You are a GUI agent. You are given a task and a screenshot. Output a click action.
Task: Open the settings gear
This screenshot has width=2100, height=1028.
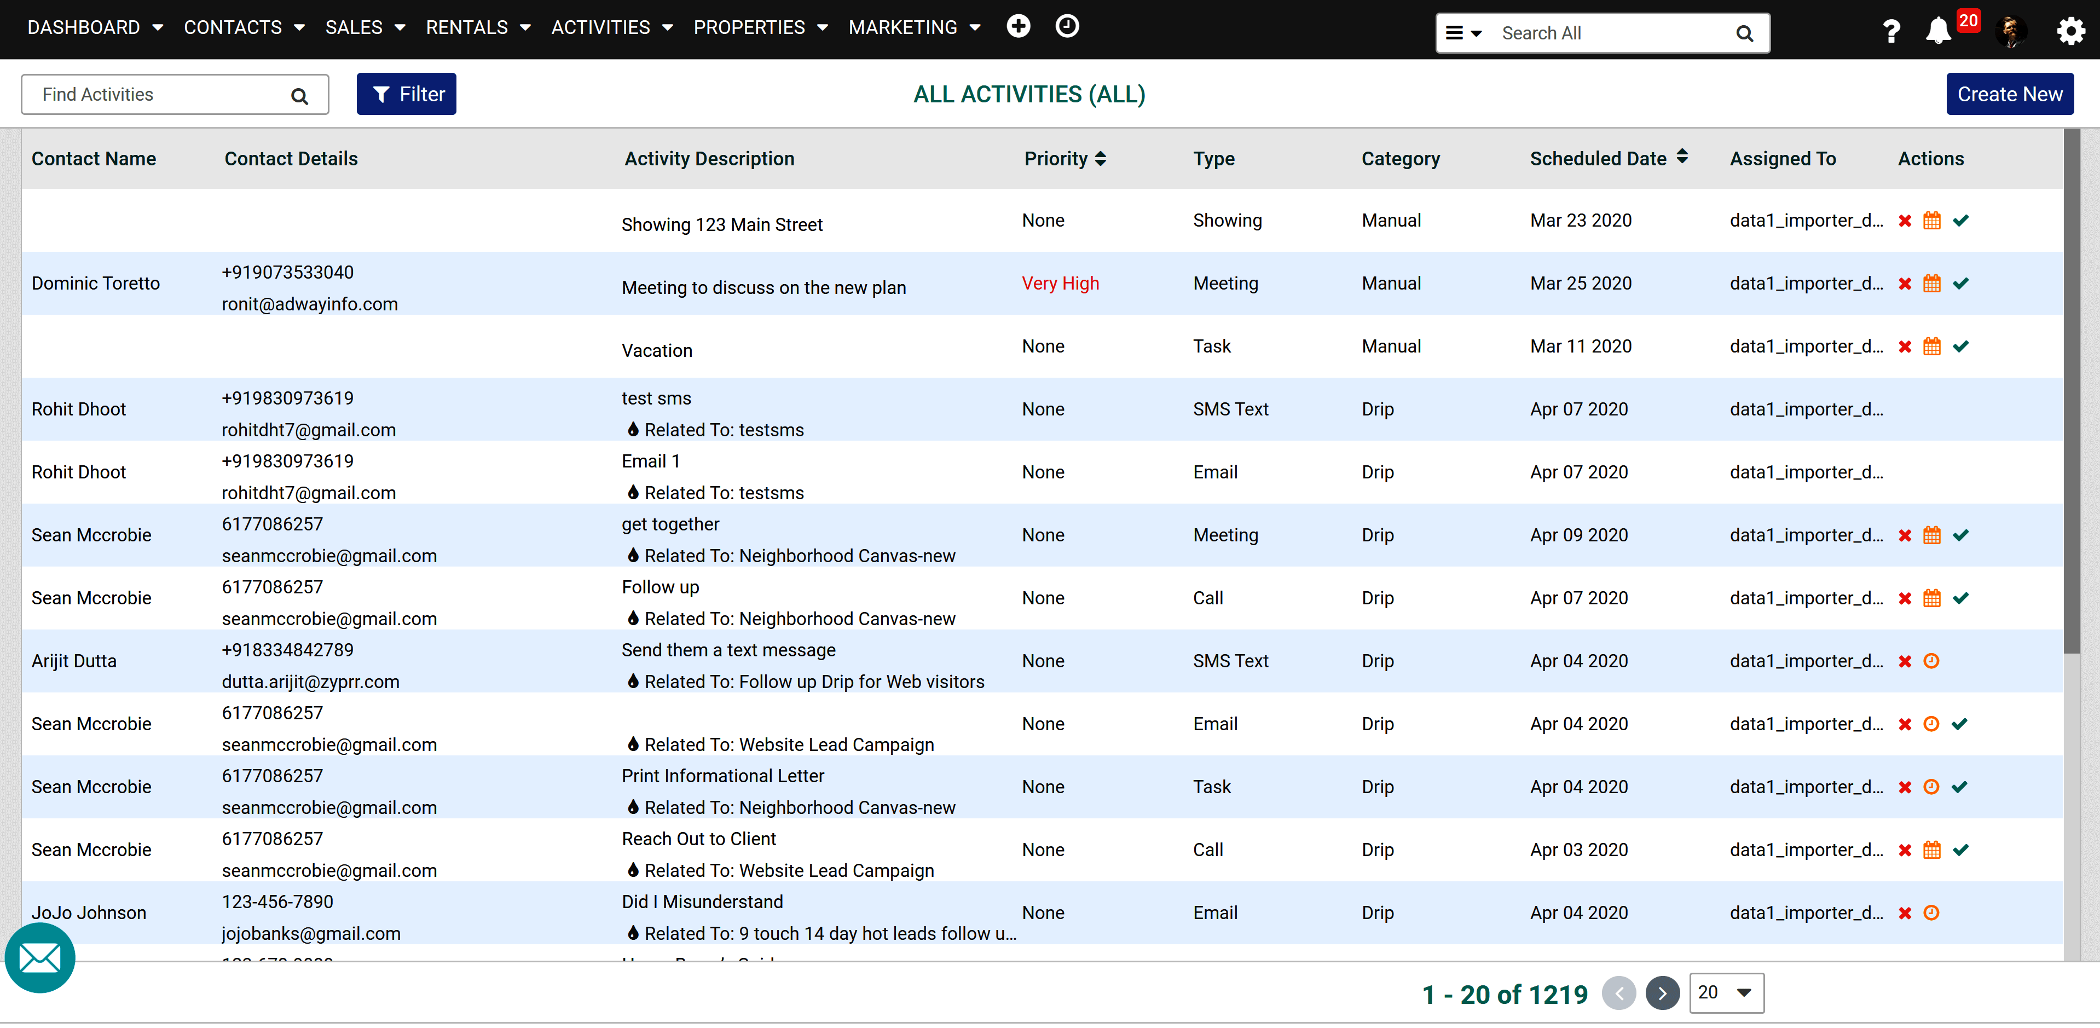[x=2072, y=31]
